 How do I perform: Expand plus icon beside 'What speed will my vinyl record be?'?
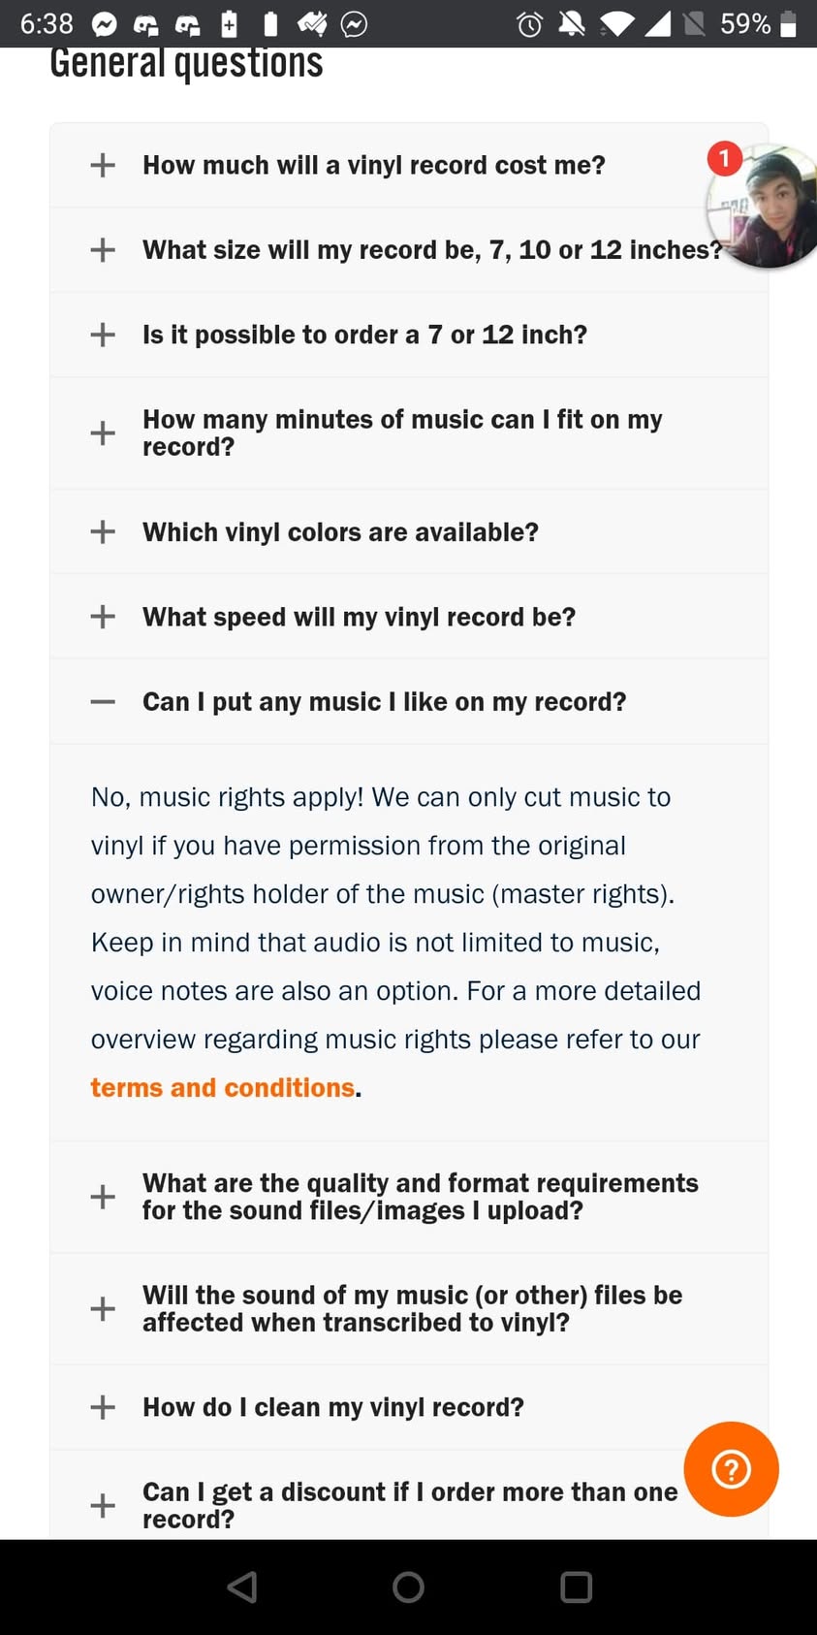click(x=103, y=617)
